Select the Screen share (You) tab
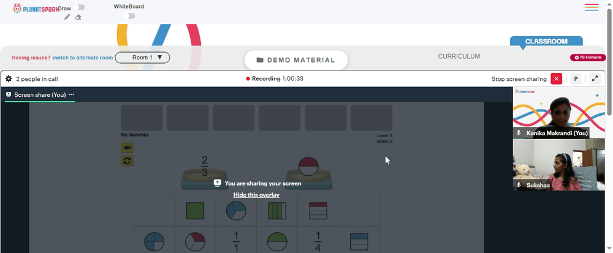 tap(40, 95)
